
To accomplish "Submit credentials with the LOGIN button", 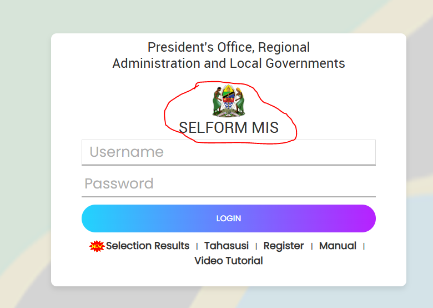I will coord(229,218).
